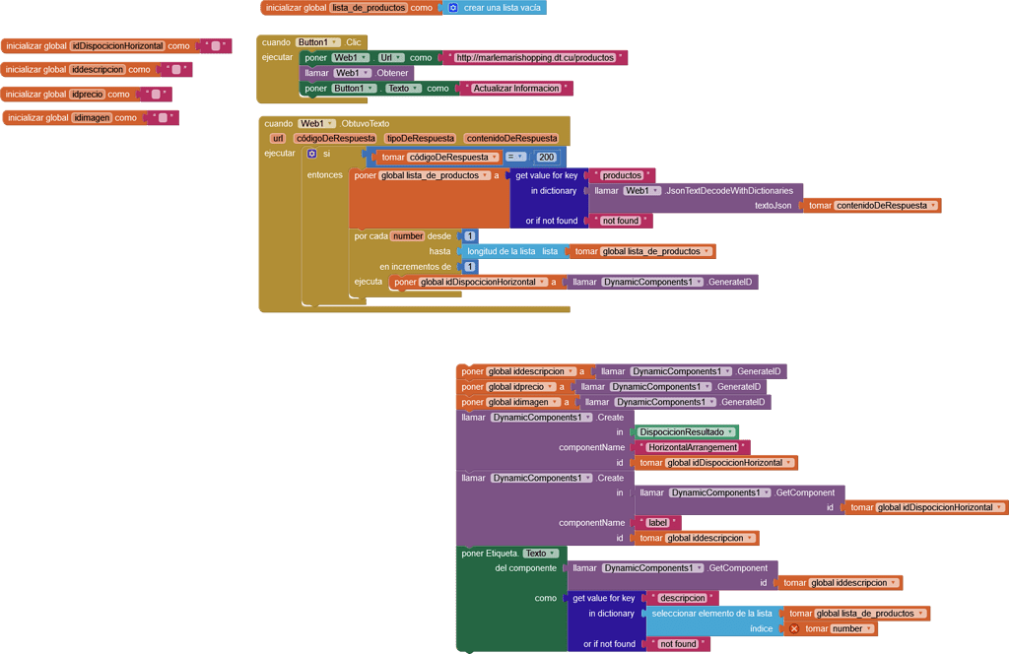Open the mutator gear on the 'si' block
Viewport: 1009px width, 654px height.
click(x=312, y=155)
